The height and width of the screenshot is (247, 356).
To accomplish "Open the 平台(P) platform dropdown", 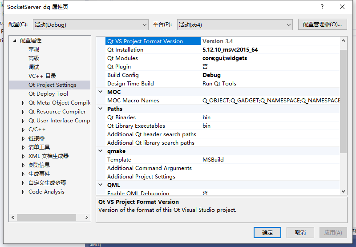I will point(235,25).
